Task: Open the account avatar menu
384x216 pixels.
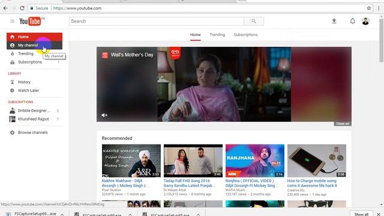Action: point(365,22)
